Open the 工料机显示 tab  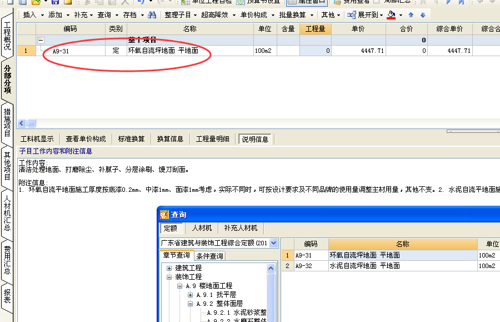click(37, 139)
